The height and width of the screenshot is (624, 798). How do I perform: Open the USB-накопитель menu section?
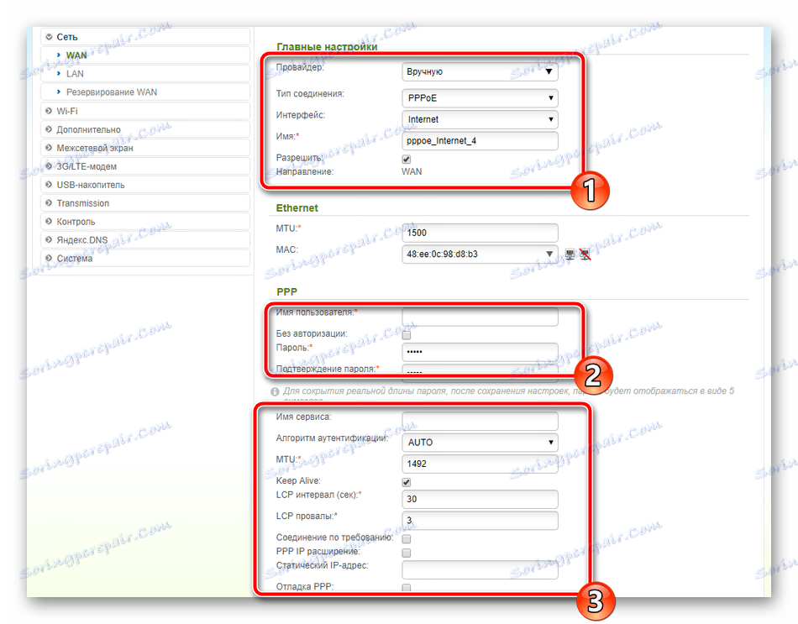coord(145,185)
